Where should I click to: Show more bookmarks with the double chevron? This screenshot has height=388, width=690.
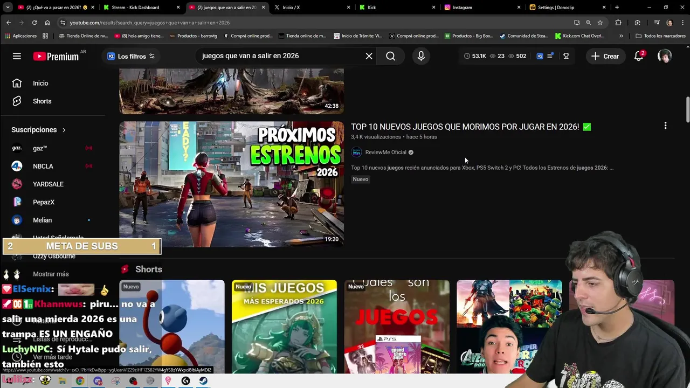[x=621, y=36]
